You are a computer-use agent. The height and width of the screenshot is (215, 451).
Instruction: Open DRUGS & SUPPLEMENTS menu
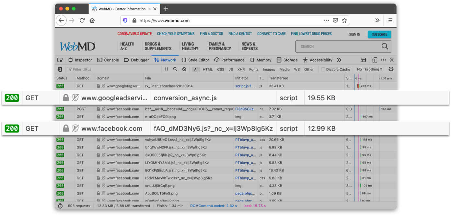[158, 46]
